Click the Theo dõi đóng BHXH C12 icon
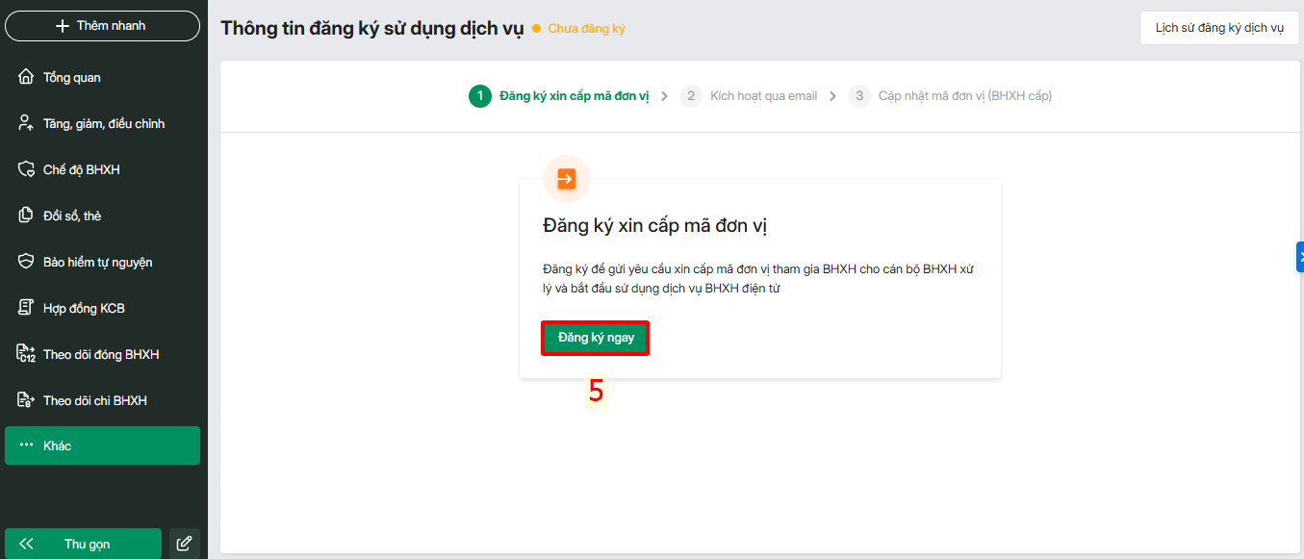The height and width of the screenshot is (559, 1304). click(x=26, y=354)
